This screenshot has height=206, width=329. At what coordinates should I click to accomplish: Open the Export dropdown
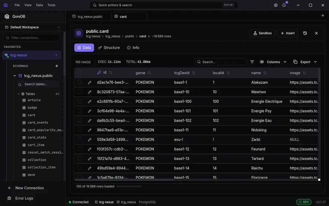click(x=305, y=62)
